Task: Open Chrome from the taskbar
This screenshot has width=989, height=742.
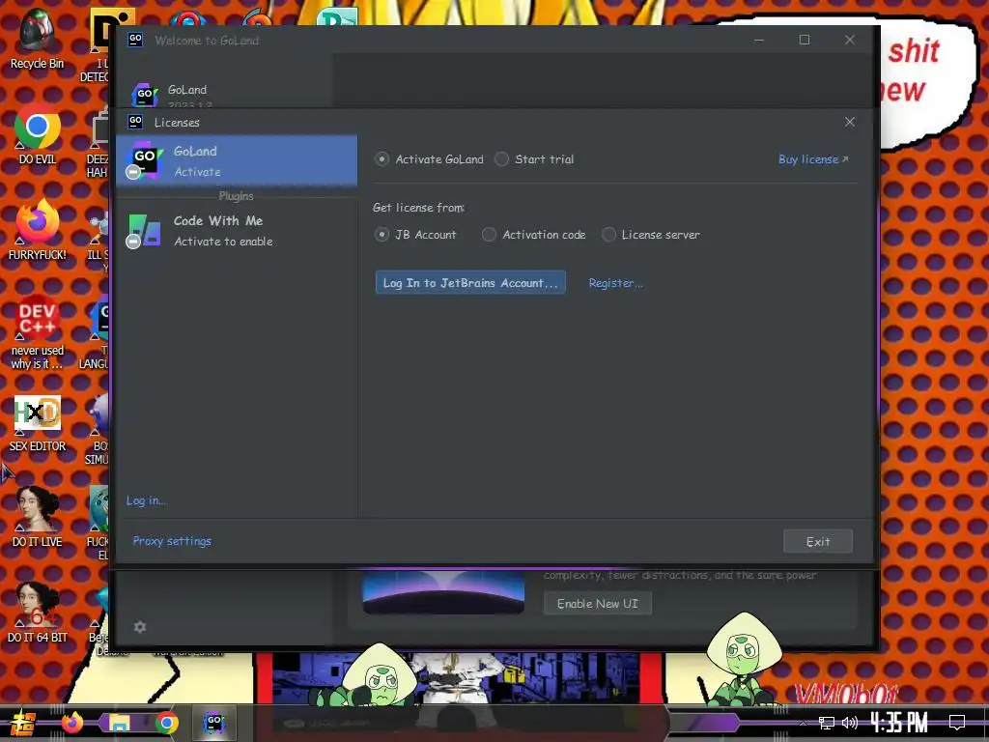Action: point(166,723)
